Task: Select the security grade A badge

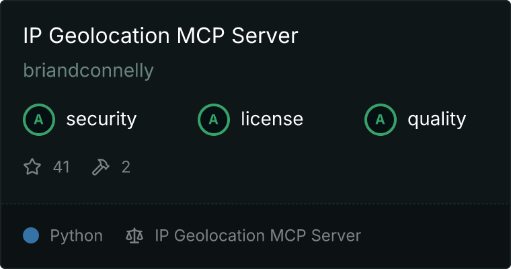Action: [39, 120]
